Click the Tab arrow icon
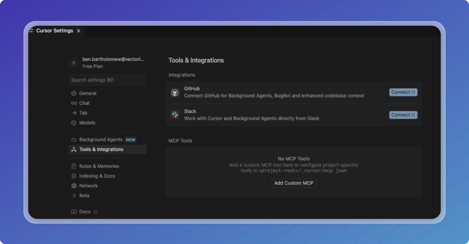Screen dimensions: 469x244 74,113
